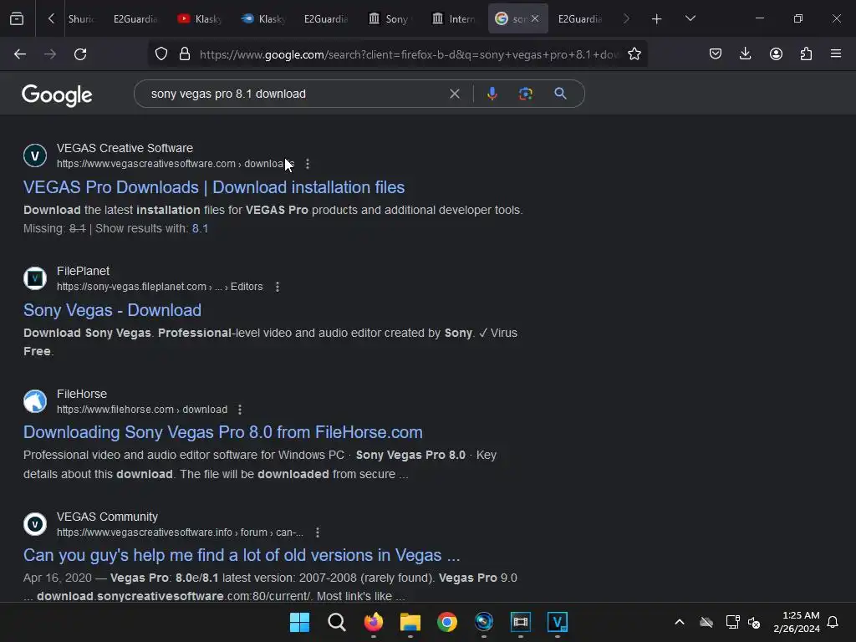Open clock and calendar at 1:25 AM

point(797,622)
